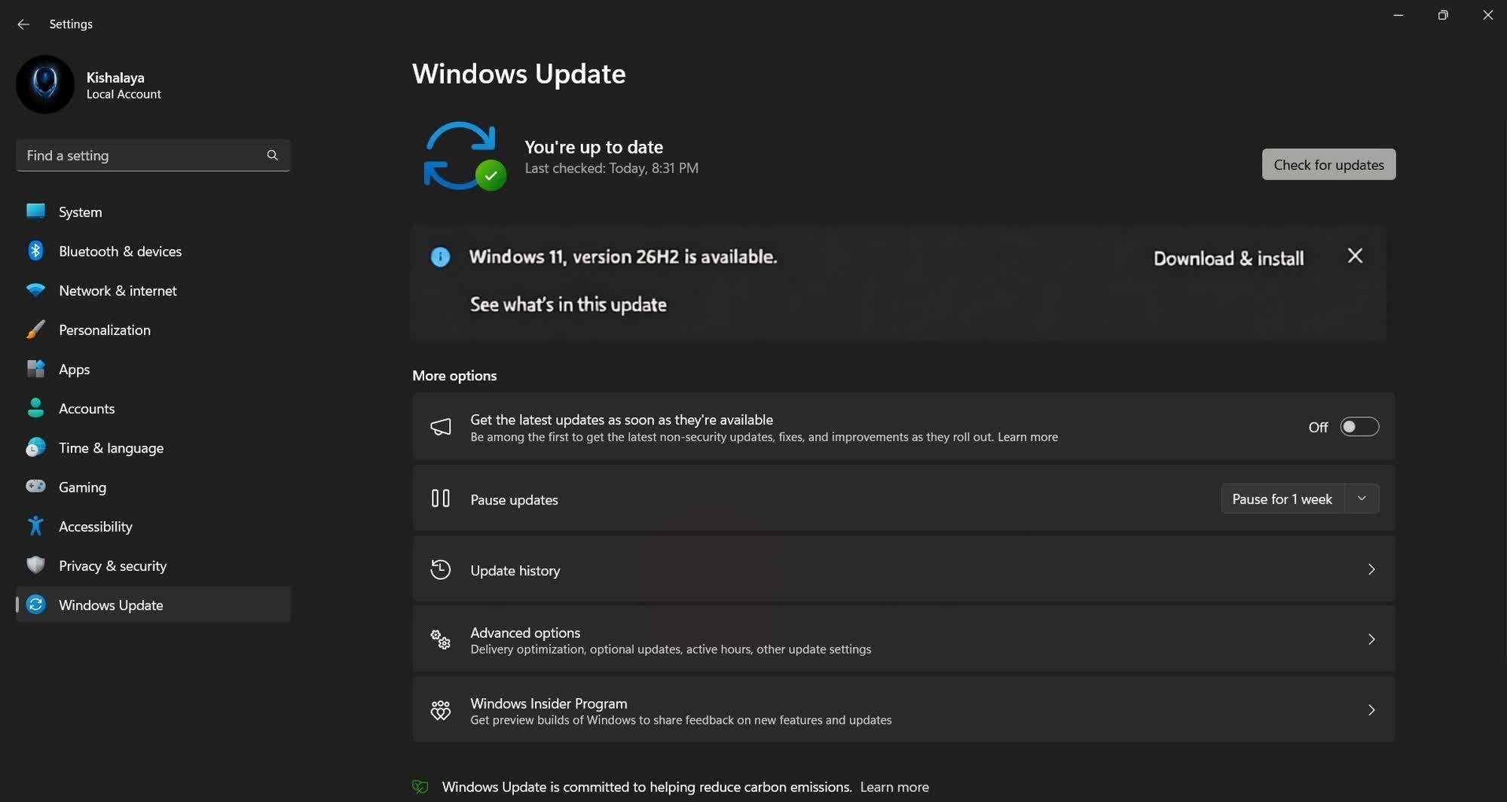This screenshot has height=802, width=1507.
Task: Click Check for updates button
Action: (x=1328, y=164)
